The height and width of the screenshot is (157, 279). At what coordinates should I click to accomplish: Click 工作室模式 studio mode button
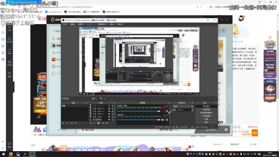[206, 116]
